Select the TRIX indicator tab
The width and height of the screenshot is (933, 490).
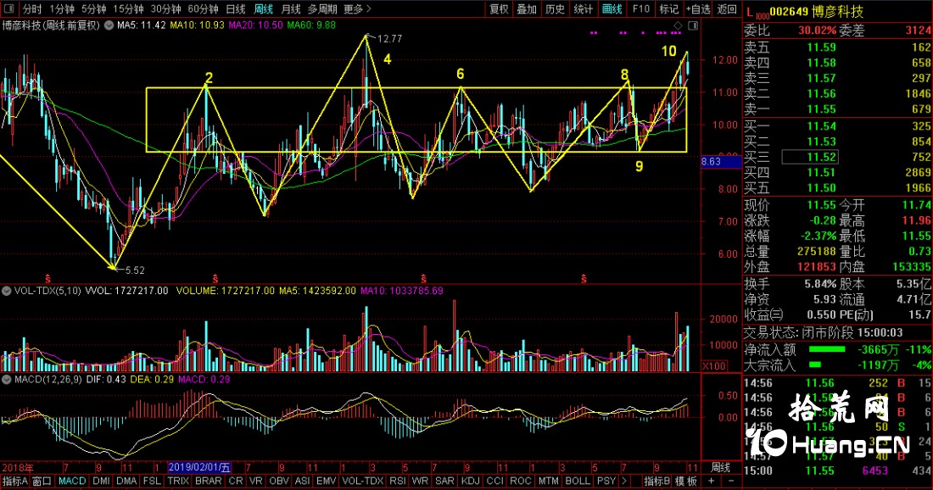[178, 481]
